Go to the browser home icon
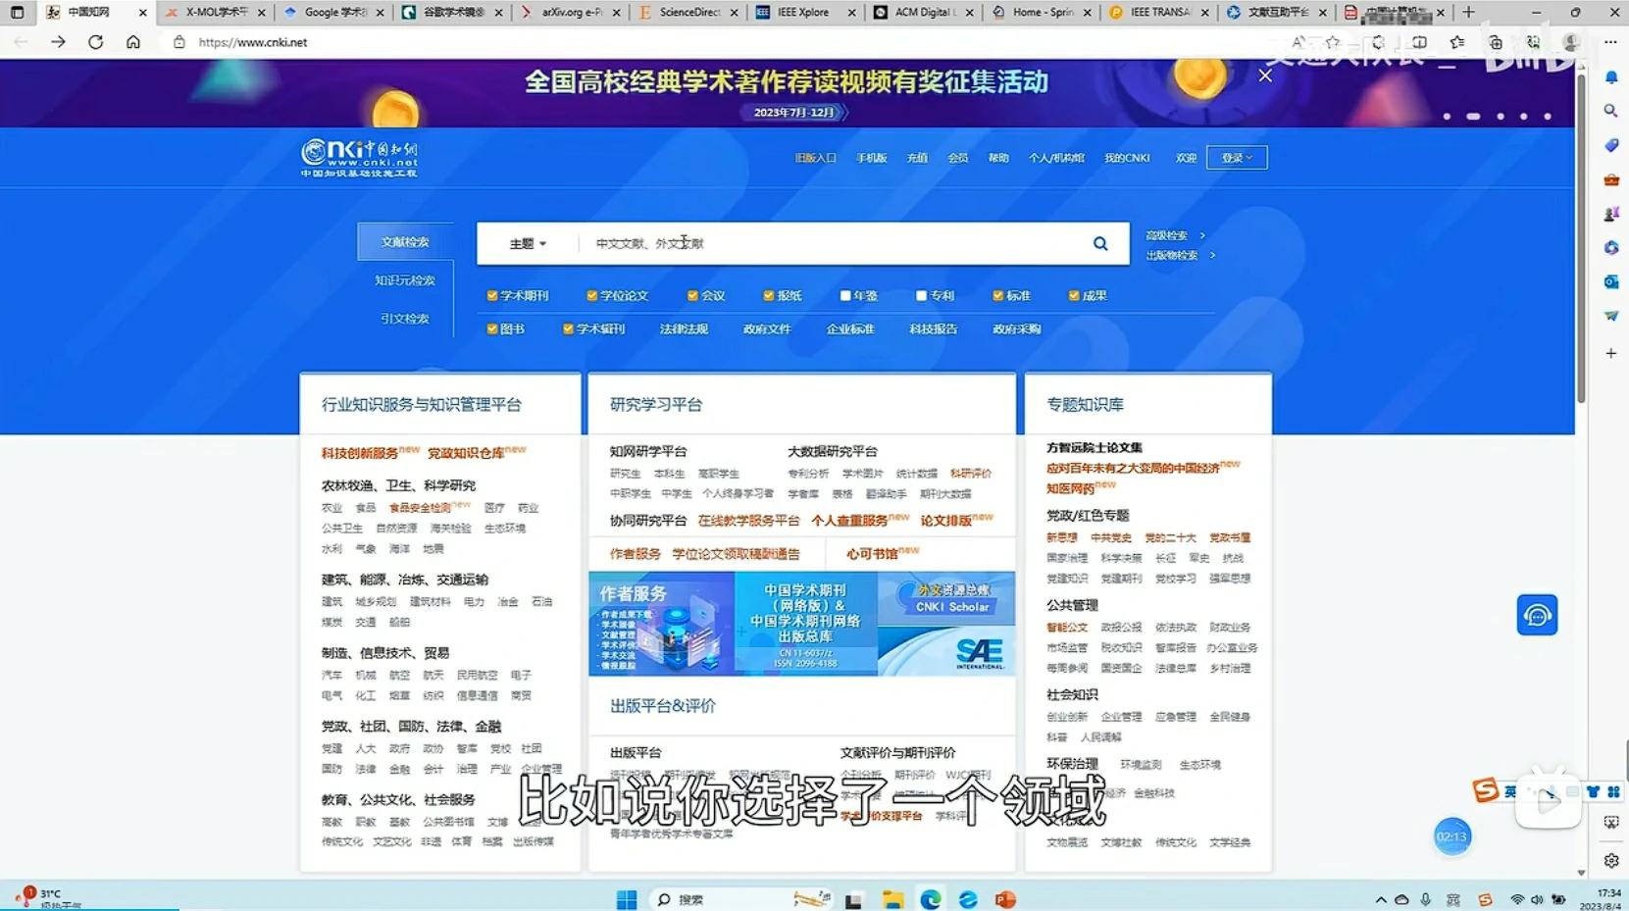Image resolution: width=1629 pixels, height=911 pixels. pyautogui.click(x=133, y=42)
